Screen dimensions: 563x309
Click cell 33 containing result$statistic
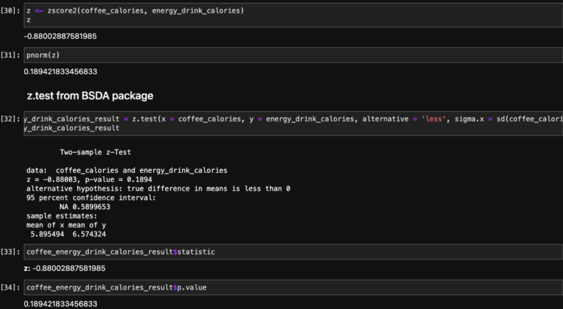pos(293,252)
